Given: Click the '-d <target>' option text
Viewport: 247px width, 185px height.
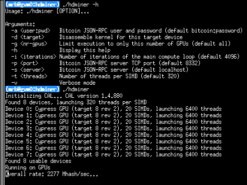Looking at the screenshot, I should point(28,37).
